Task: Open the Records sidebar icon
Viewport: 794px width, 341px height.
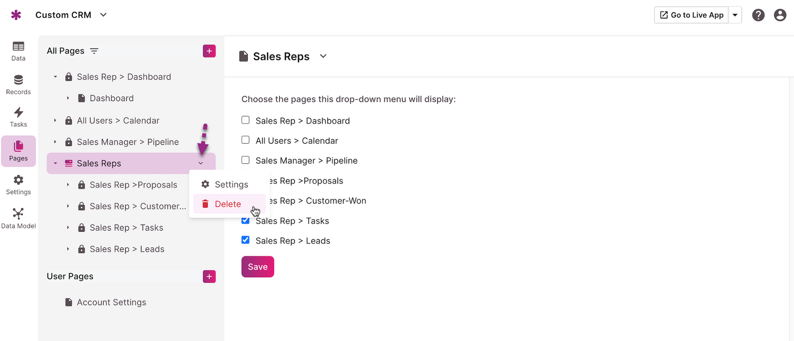Action: click(x=19, y=85)
